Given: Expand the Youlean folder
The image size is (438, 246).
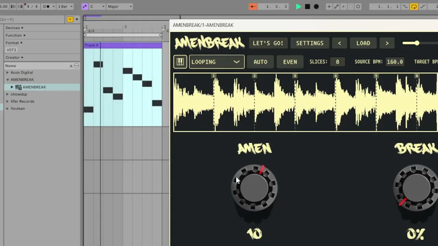Looking at the screenshot, I should click(x=7, y=108).
